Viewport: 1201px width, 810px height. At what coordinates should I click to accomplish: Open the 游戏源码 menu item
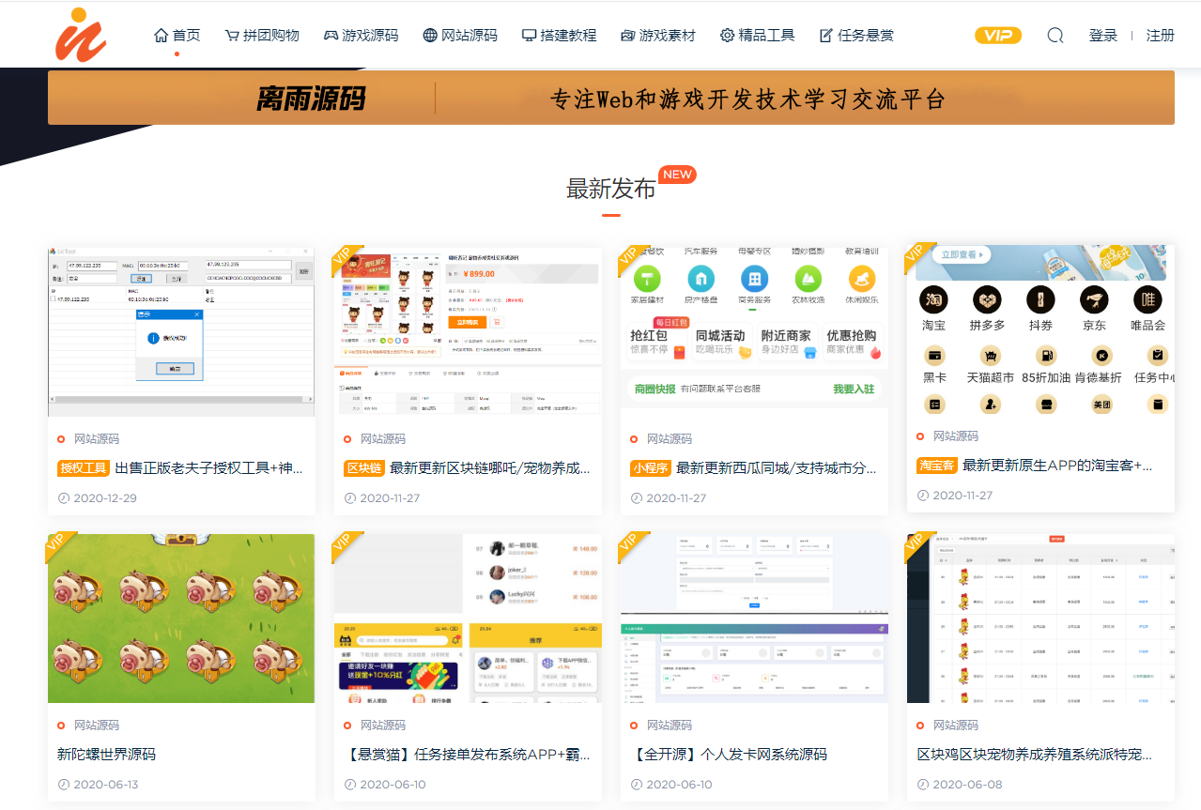coord(370,35)
